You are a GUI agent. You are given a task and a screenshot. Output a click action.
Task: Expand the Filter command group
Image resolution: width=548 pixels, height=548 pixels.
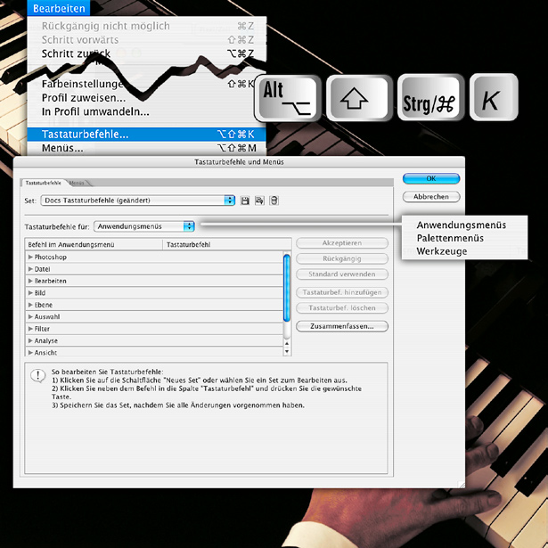pyautogui.click(x=31, y=329)
